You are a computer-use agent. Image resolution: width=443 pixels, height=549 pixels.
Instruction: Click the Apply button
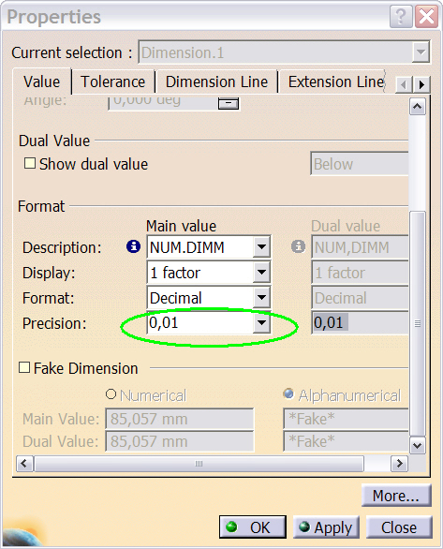tap(326, 527)
